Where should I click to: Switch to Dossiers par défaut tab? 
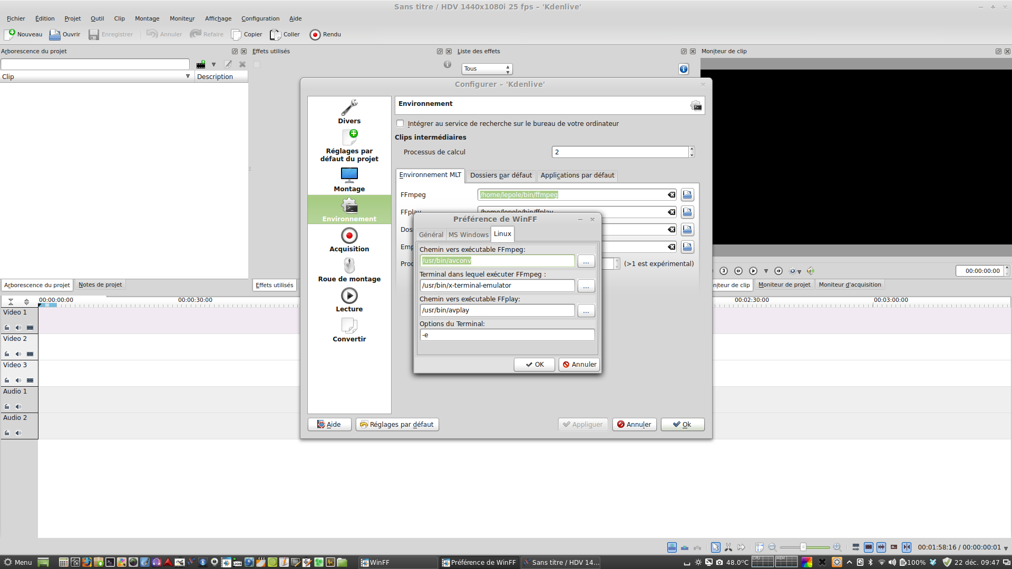pyautogui.click(x=501, y=175)
